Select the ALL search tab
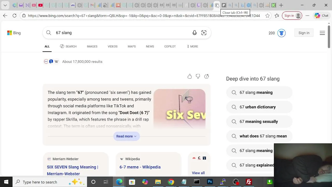Image resolution: width=332 pixels, height=187 pixels. pos(47,46)
